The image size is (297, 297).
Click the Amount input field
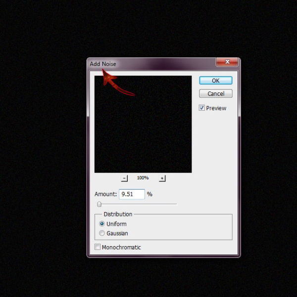point(132,194)
